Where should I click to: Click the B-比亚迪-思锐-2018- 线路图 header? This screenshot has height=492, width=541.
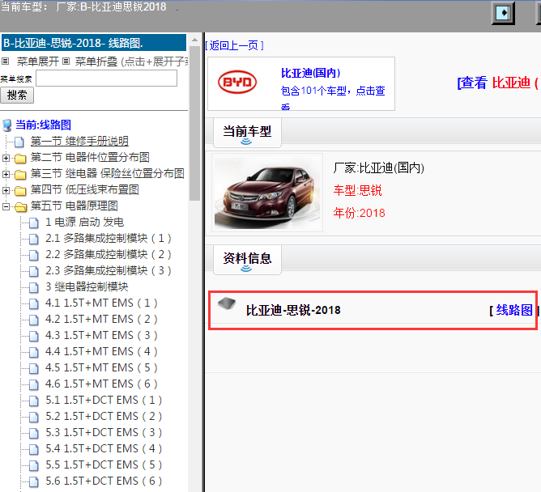(x=94, y=43)
